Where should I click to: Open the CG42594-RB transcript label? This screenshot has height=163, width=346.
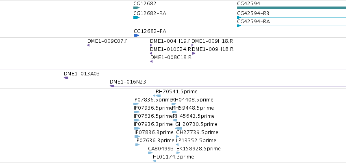(253, 13)
